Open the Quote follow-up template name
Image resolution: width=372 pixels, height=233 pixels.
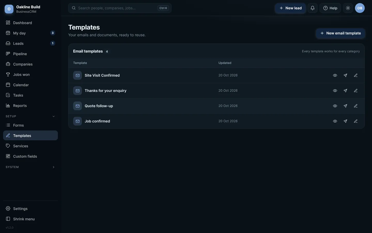point(99,106)
